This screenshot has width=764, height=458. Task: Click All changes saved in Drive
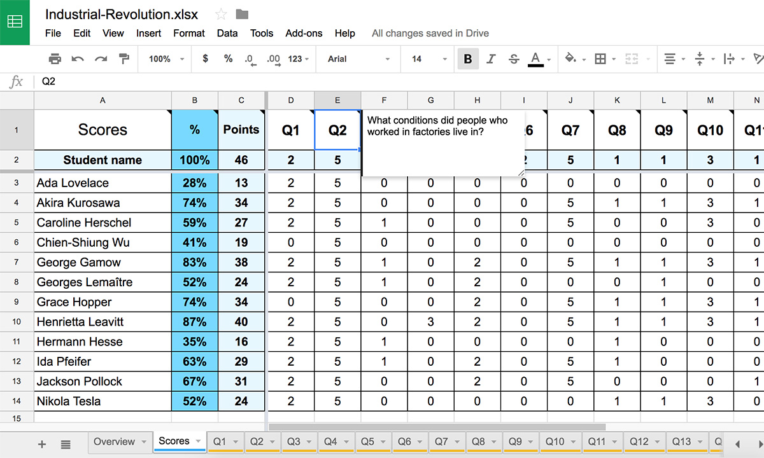click(x=430, y=33)
